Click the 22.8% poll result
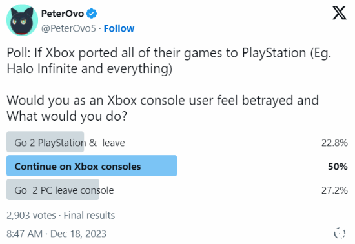Image resolution: width=355 pixels, height=244 pixels. 334,143
